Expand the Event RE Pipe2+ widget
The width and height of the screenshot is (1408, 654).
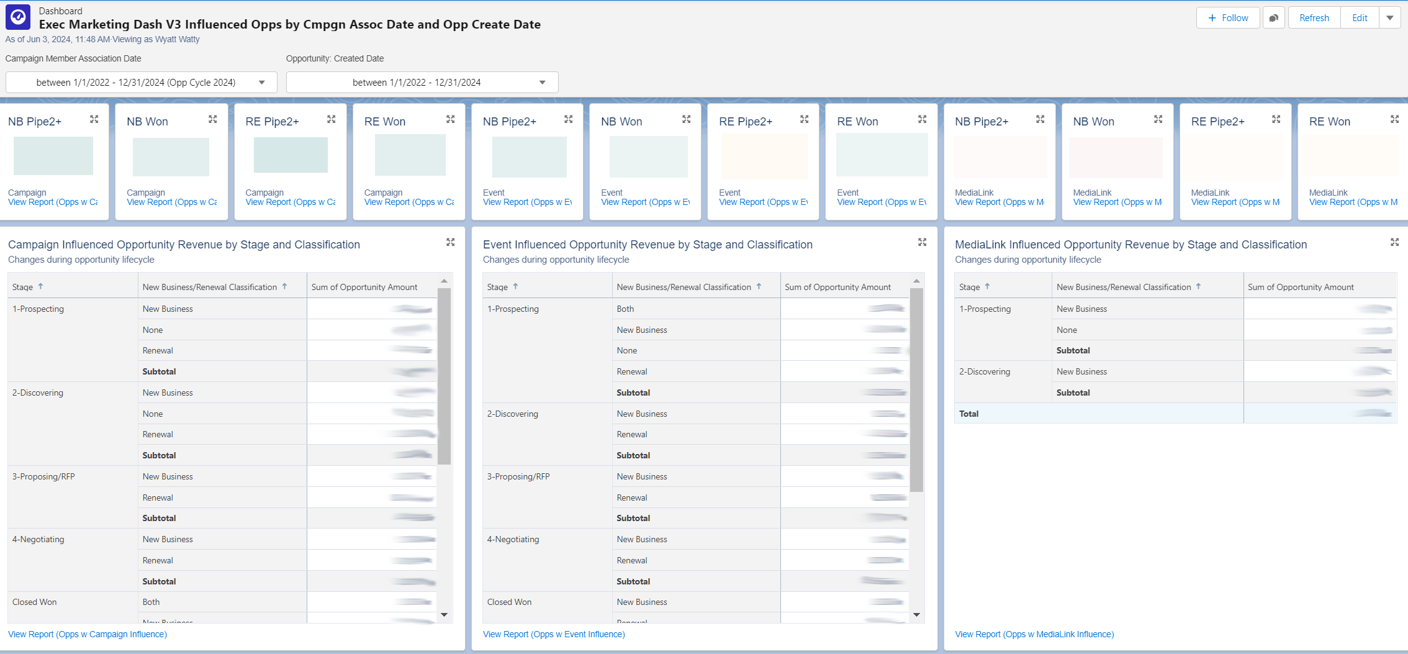(805, 119)
